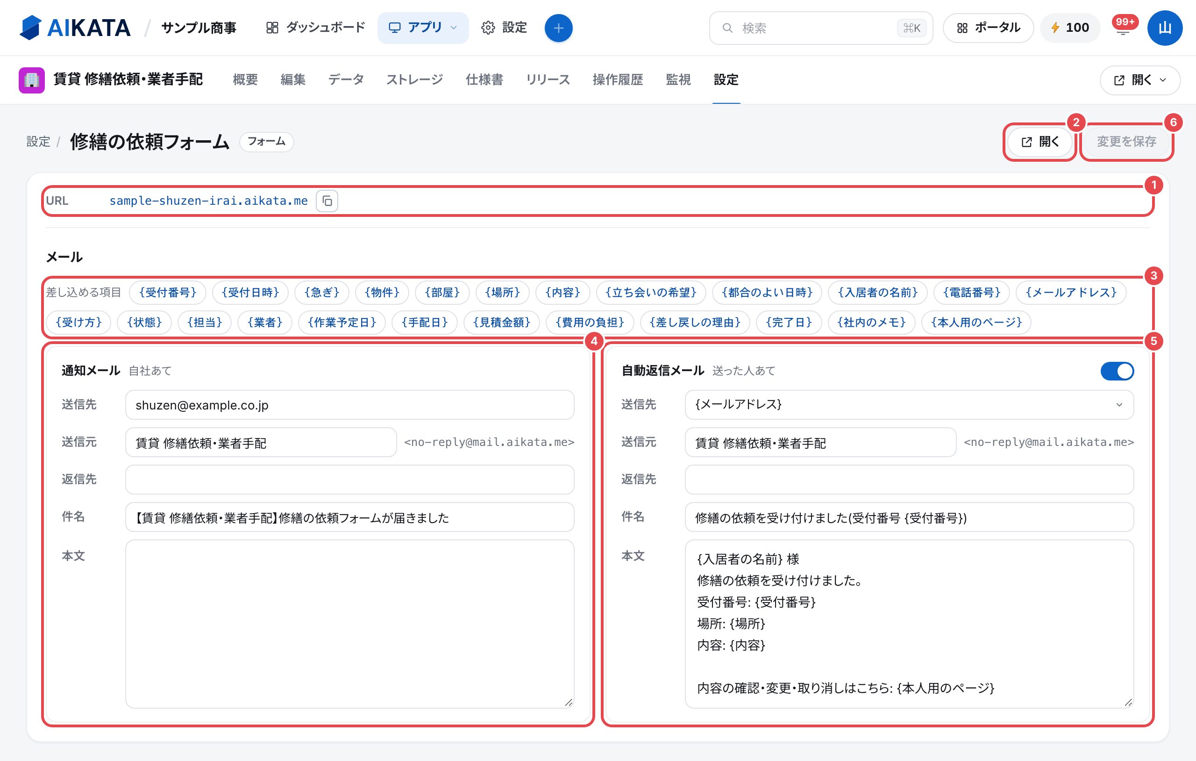Insert the {担当} chip
Image resolution: width=1196 pixels, height=761 pixels.
(x=205, y=322)
